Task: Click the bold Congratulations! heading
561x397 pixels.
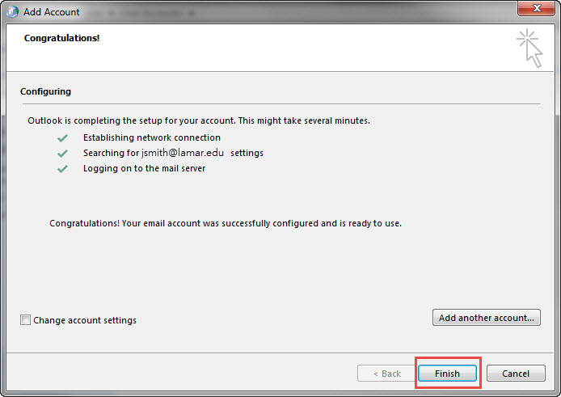Action: pyautogui.click(x=61, y=38)
